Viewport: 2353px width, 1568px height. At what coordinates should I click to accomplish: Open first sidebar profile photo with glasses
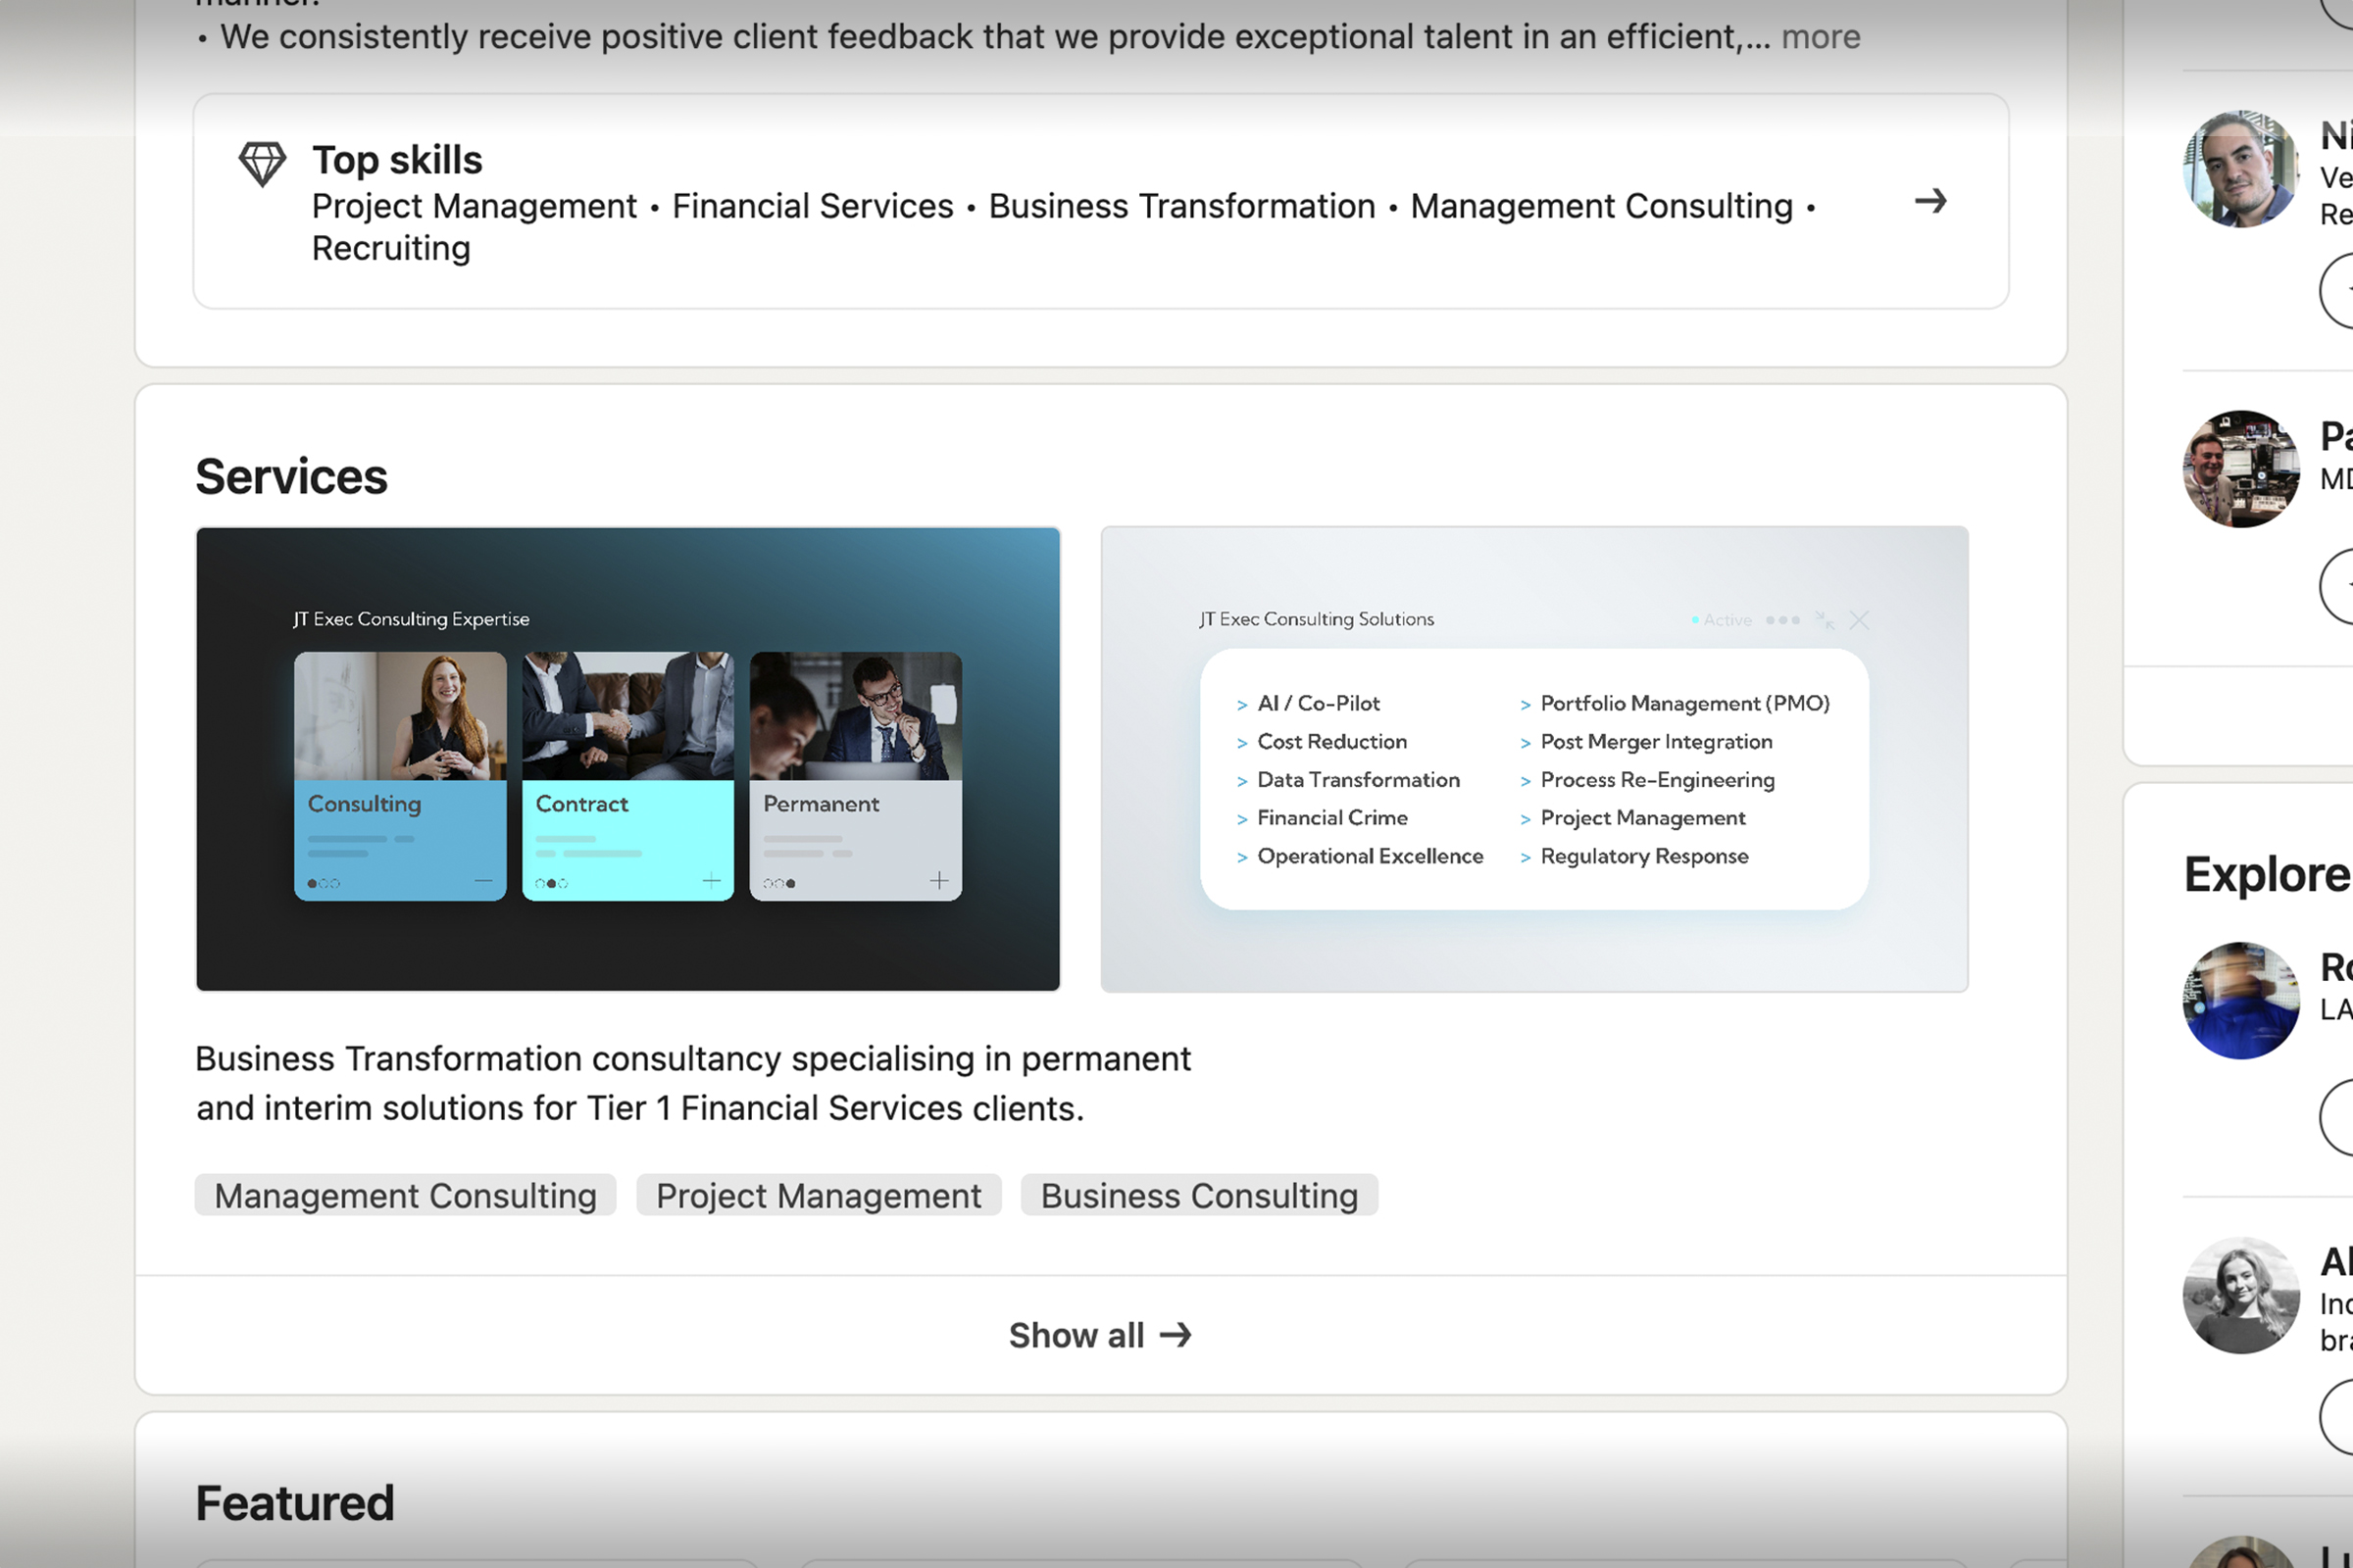click(2240, 169)
